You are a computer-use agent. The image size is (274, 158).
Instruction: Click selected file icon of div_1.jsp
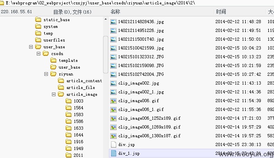(x=113, y=154)
